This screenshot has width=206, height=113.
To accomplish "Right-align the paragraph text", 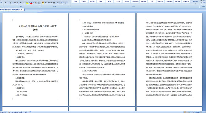I will [49, 2].
